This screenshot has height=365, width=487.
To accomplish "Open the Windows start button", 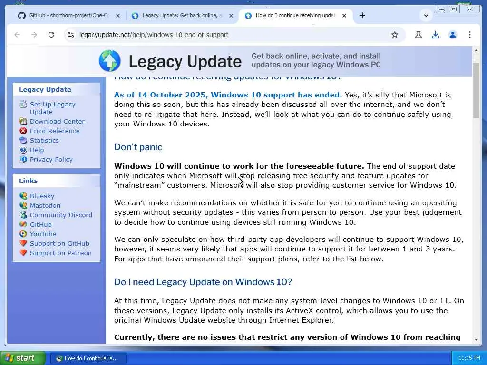I will point(23,358).
